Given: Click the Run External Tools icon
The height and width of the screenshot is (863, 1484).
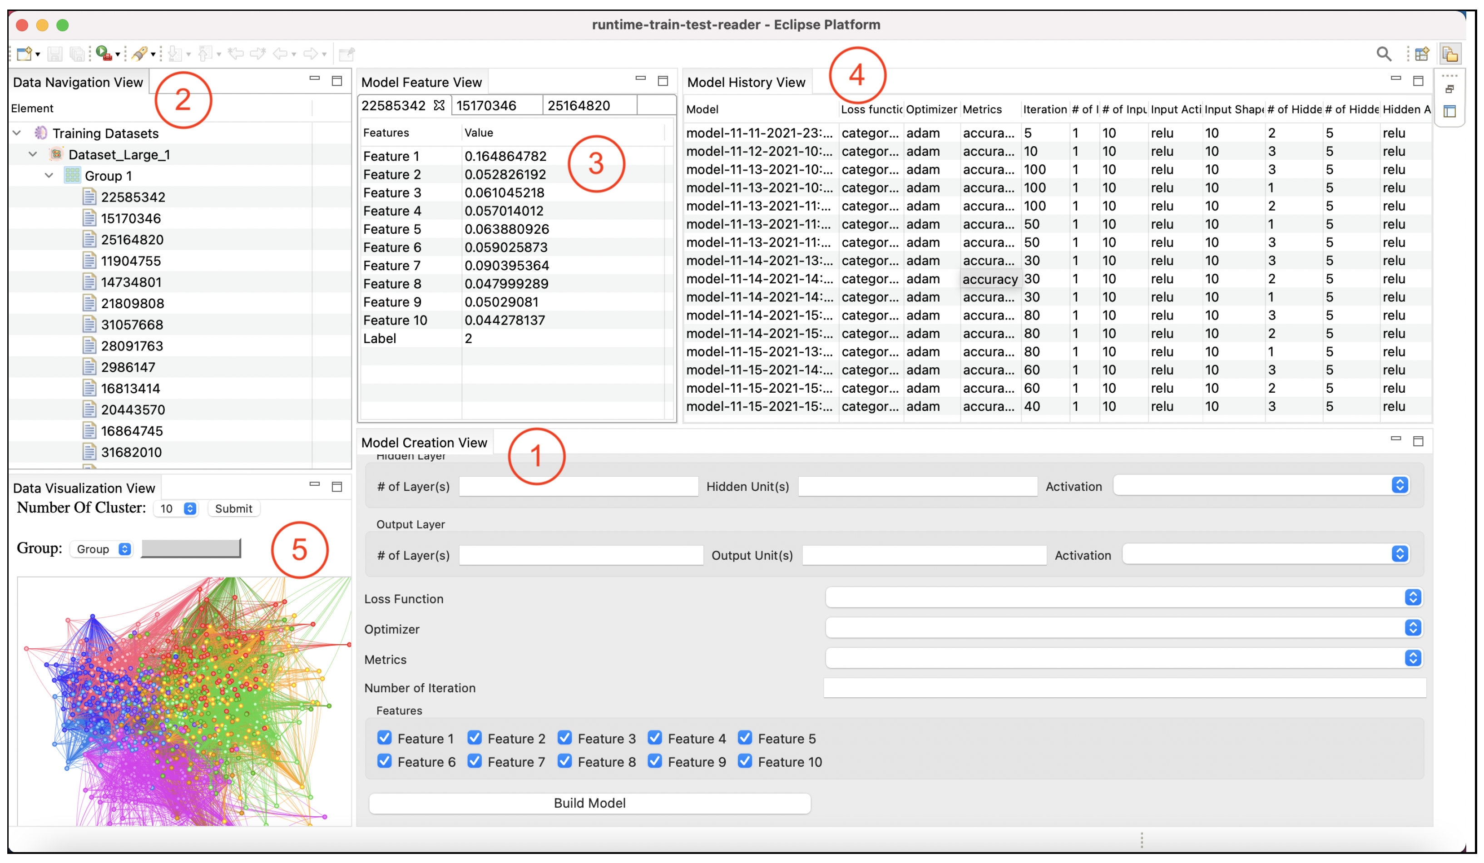Looking at the screenshot, I should [104, 54].
